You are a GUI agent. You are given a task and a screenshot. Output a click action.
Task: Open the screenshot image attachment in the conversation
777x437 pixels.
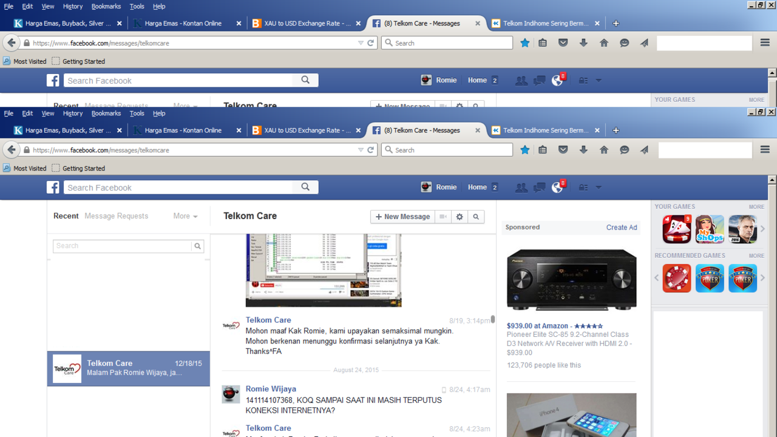324,271
